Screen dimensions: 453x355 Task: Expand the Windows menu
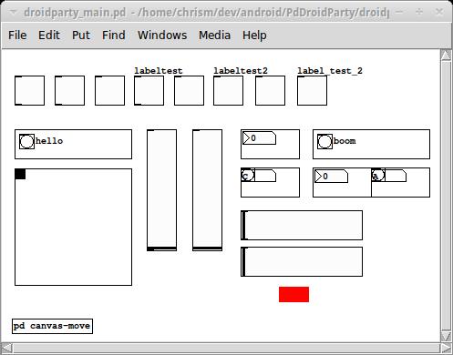coord(162,35)
